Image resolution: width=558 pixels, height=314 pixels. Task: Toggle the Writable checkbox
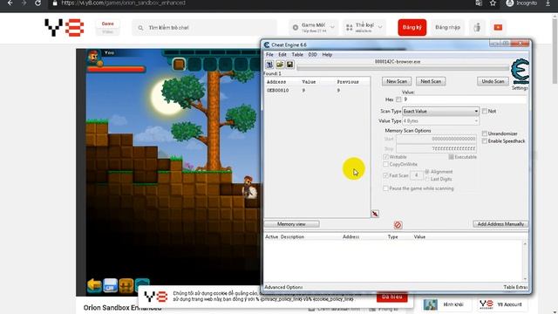point(385,157)
